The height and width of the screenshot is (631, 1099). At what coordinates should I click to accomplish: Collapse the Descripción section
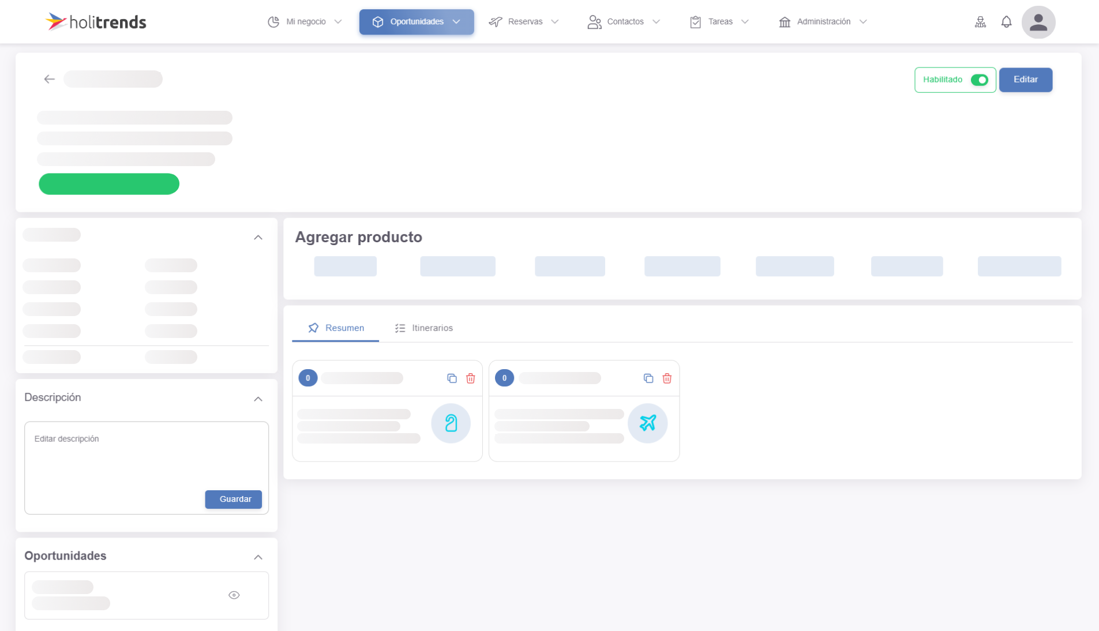click(x=258, y=399)
